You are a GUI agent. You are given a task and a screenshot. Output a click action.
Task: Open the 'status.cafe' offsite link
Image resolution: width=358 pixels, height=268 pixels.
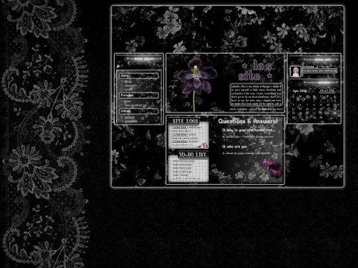129,117
